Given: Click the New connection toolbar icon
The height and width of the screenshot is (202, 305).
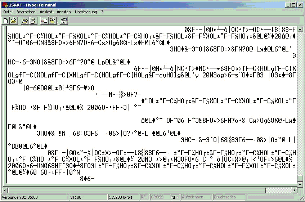Looking at the screenshot, I should pos(6,21).
